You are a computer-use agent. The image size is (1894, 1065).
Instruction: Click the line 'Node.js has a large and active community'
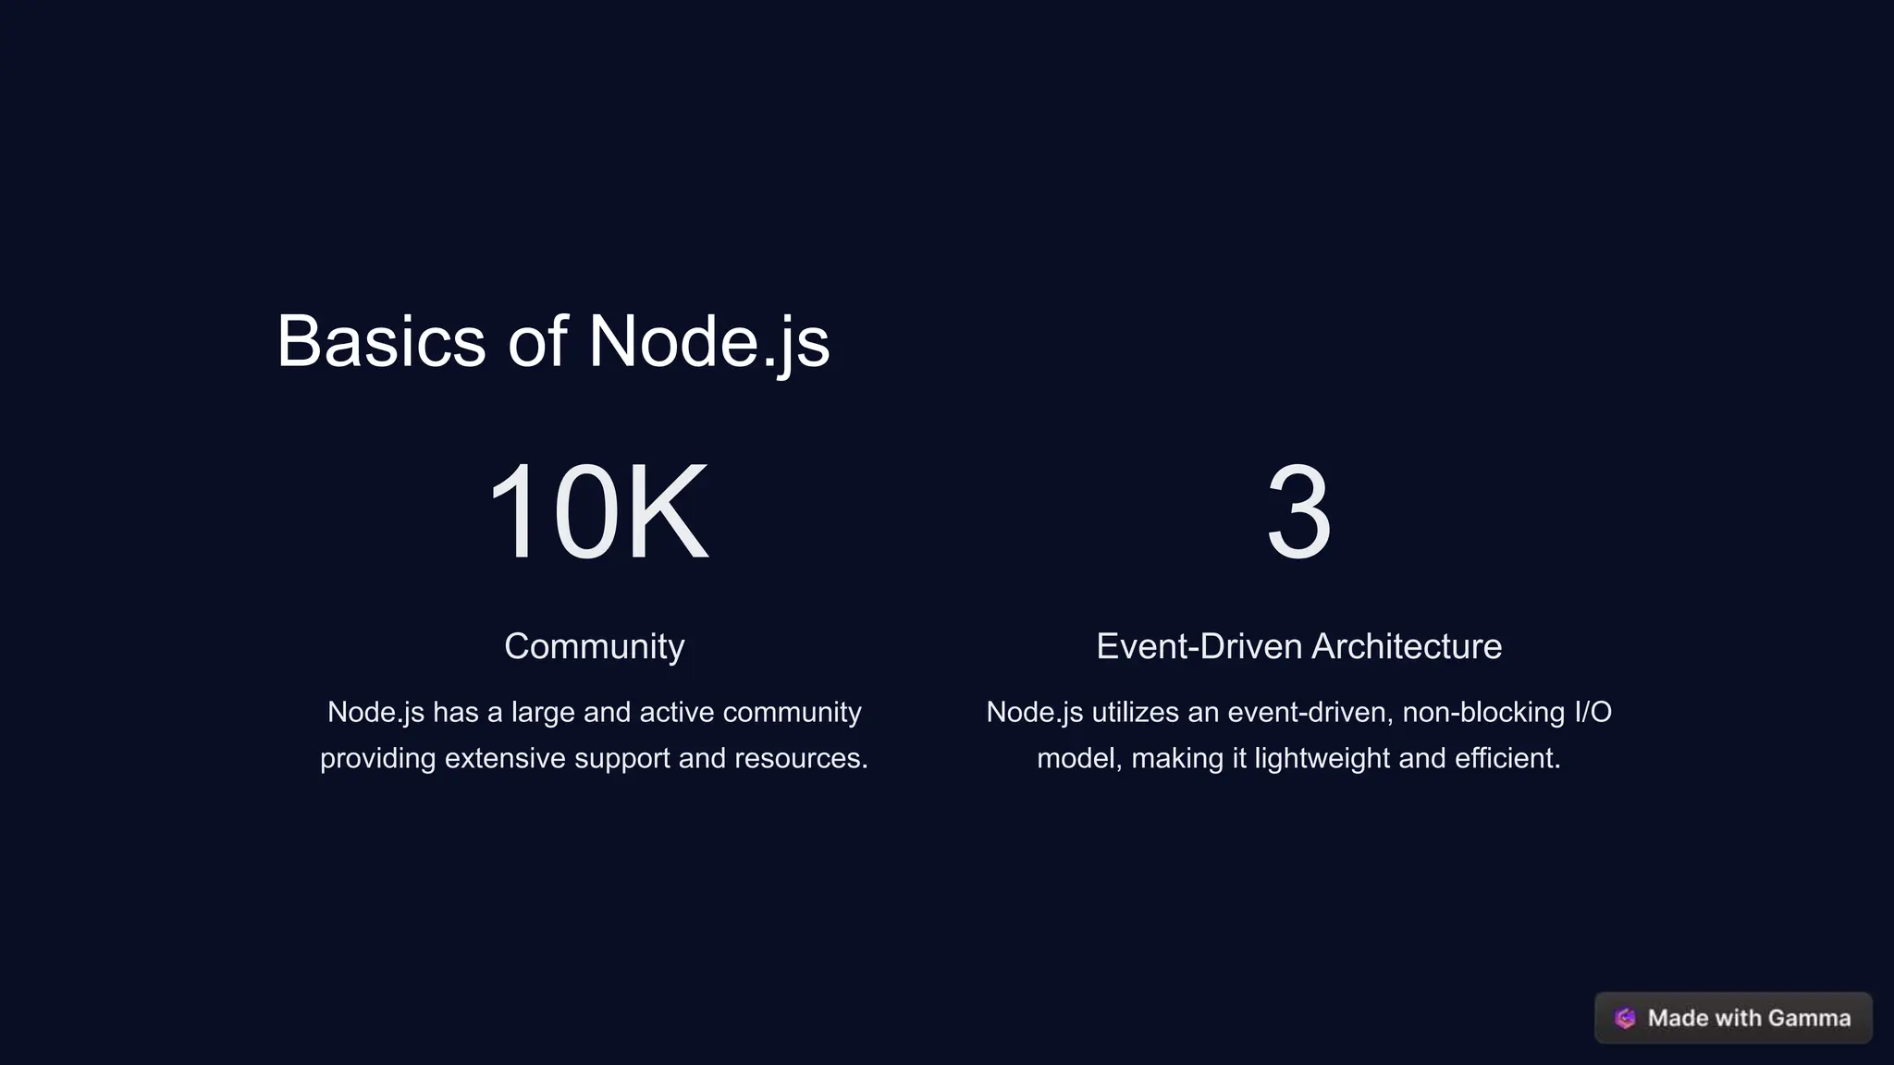click(x=594, y=712)
